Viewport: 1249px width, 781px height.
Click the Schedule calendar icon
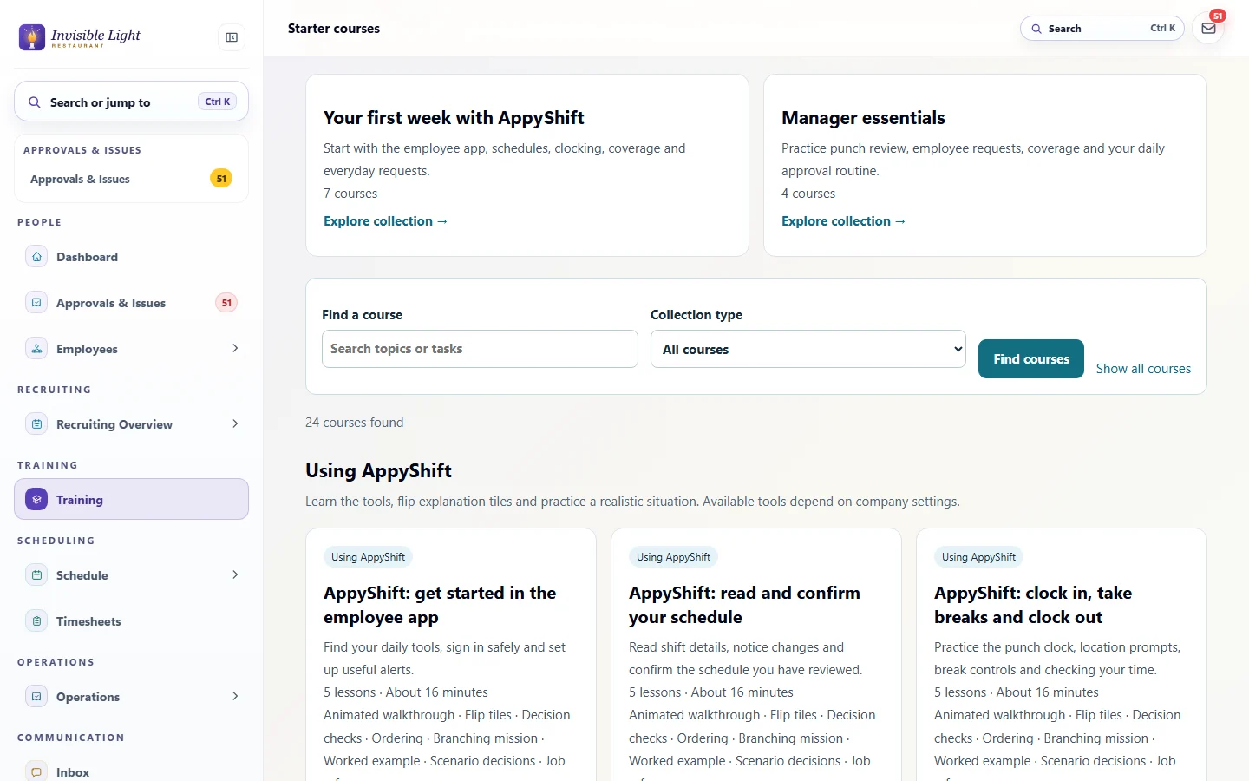[36, 575]
